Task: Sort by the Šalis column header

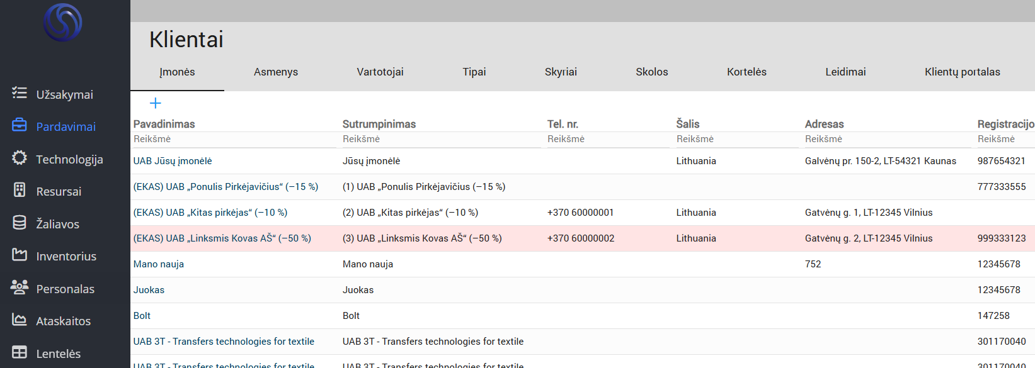Action: [x=688, y=124]
